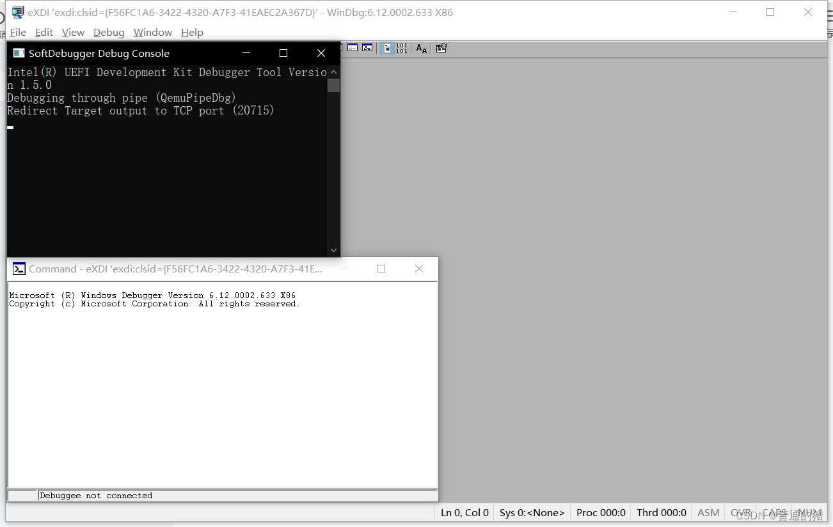Open the Options toolbar icon on the far right
Viewport: 833px width, 527px height.
[441, 48]
